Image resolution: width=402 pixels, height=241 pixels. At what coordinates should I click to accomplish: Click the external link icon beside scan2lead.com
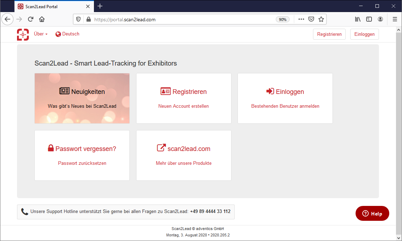(x=161, y=148)
